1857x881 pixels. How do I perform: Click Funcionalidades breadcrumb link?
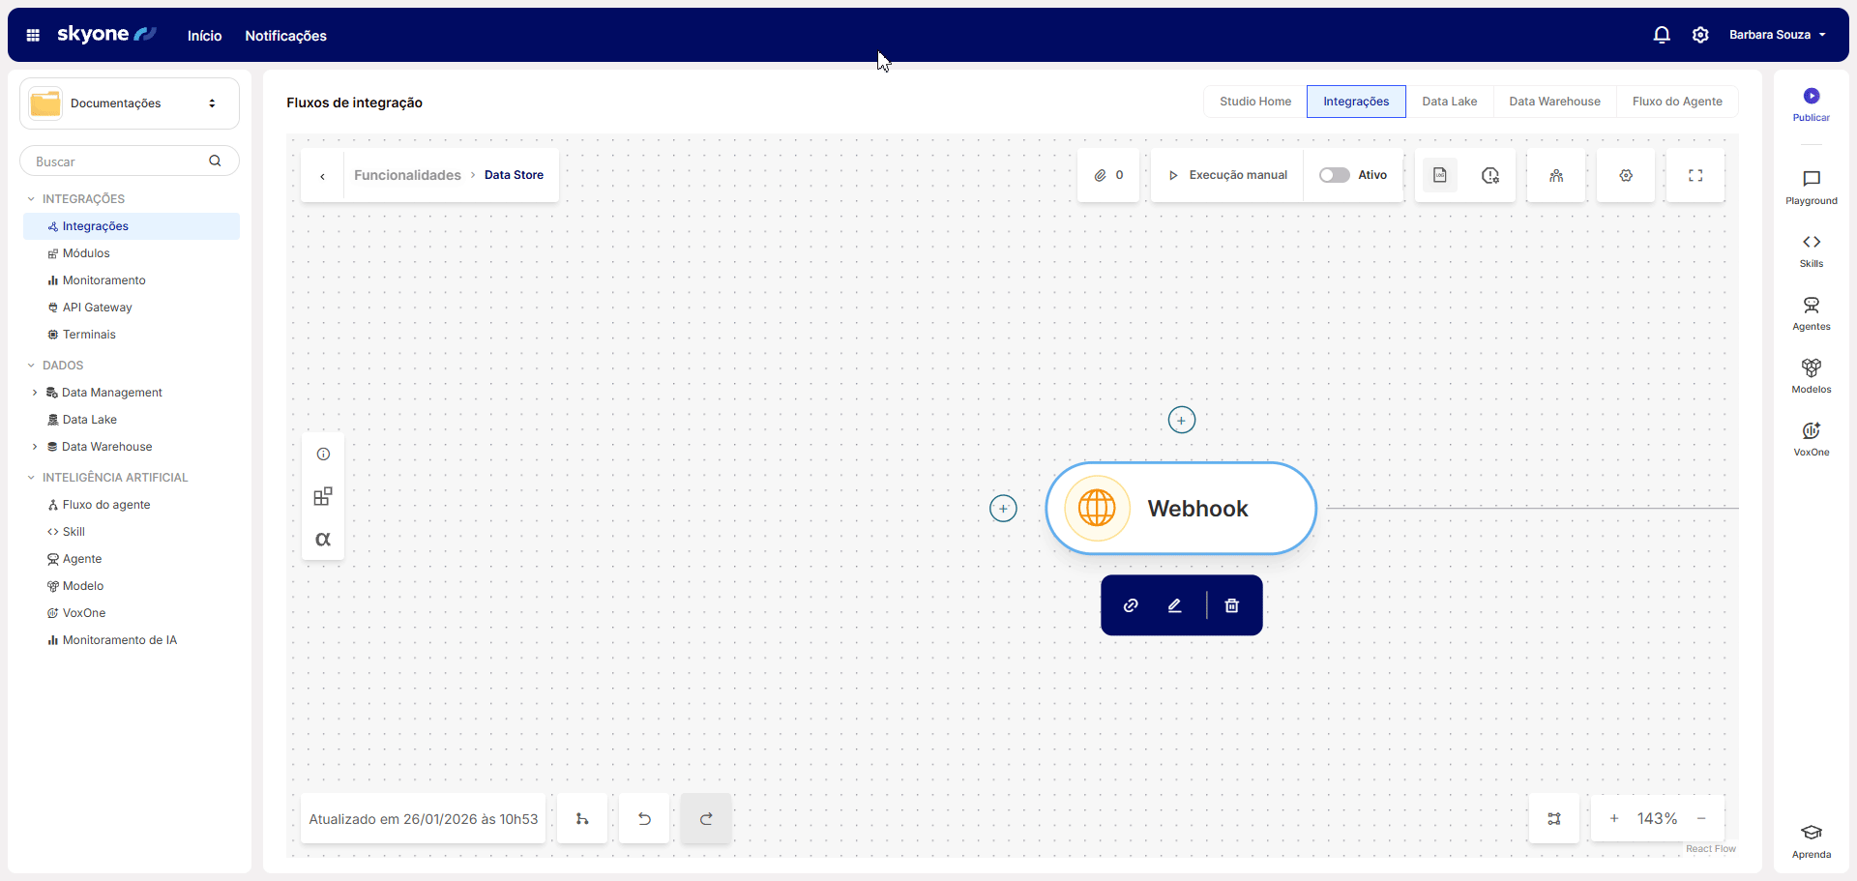pos(407,175)
